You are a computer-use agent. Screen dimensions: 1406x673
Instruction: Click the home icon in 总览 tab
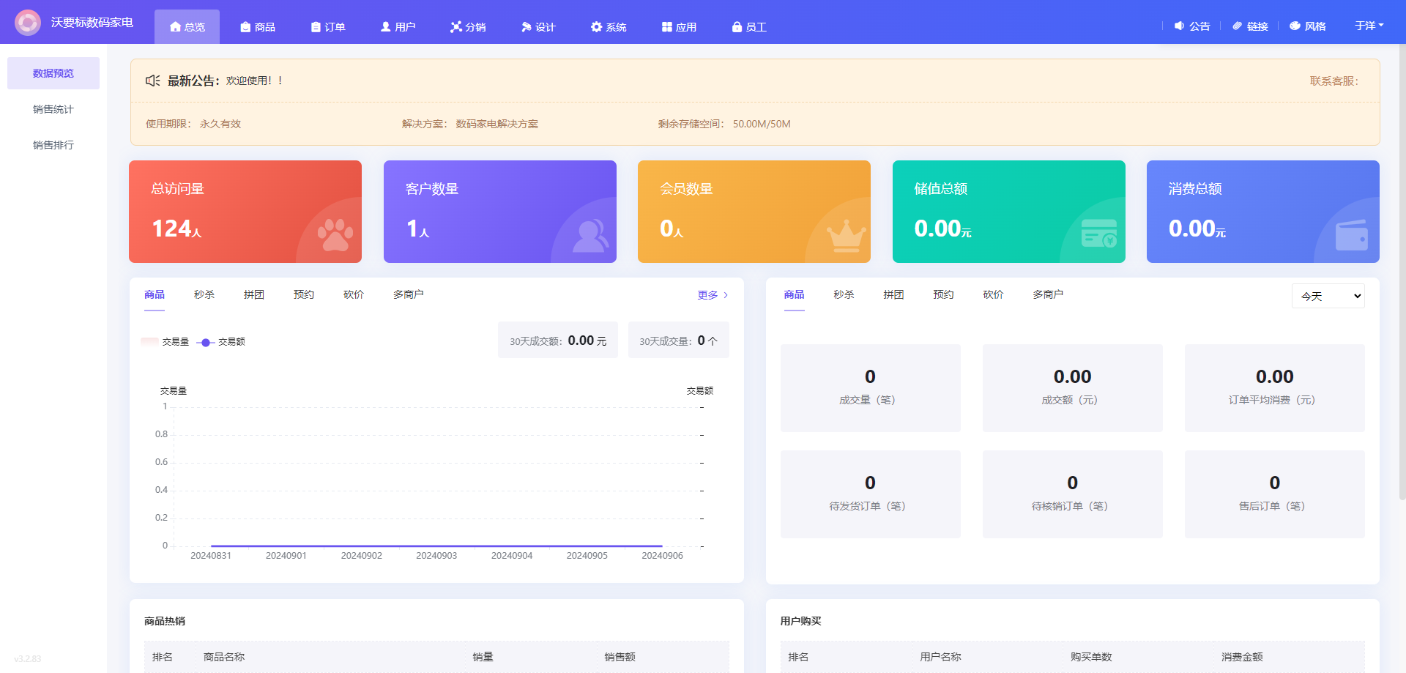coord(175,27)
